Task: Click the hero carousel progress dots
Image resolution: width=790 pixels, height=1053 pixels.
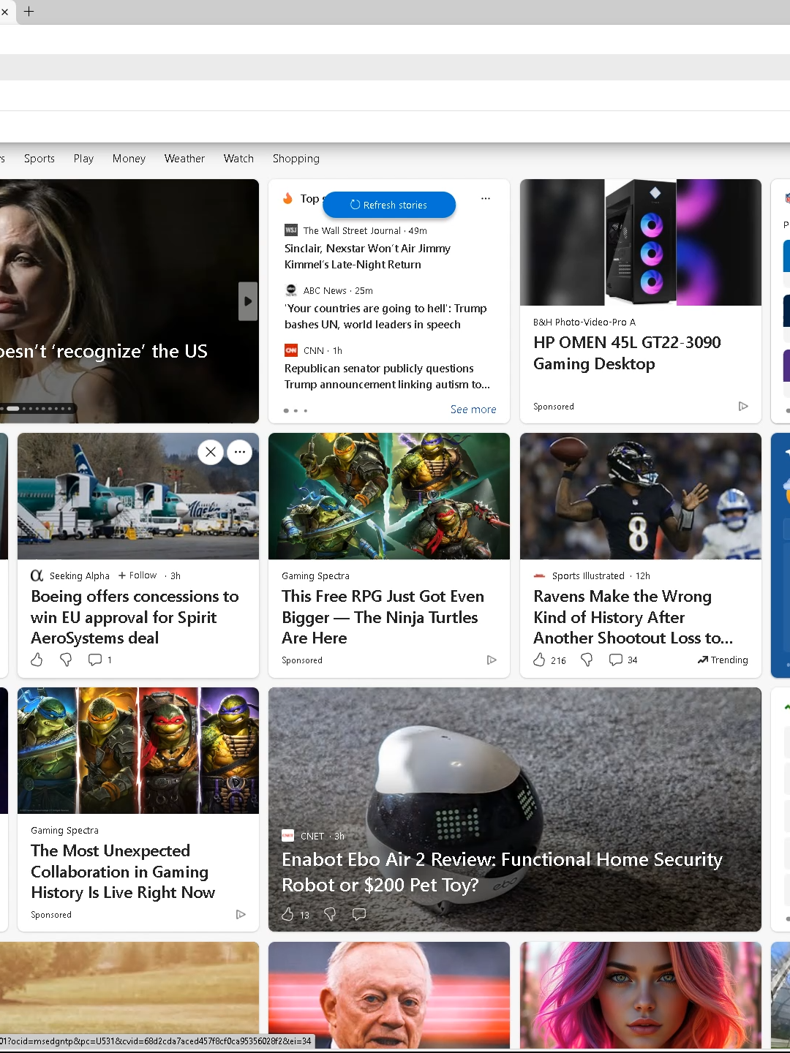Action: click(37, 408)
